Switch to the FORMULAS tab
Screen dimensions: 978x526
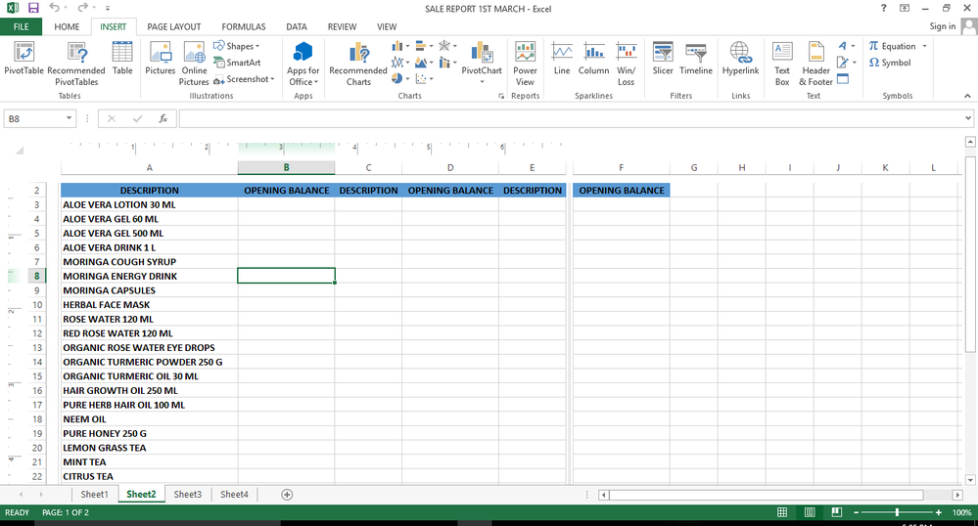[244, 26]
